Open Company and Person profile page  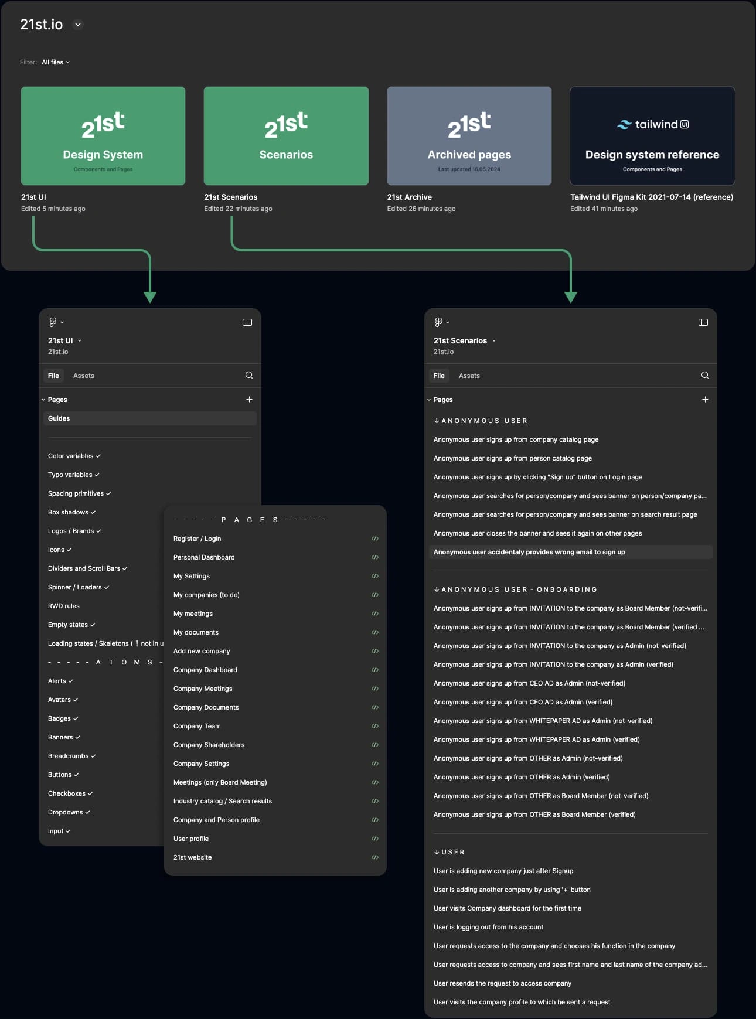[x=216, y=820]
